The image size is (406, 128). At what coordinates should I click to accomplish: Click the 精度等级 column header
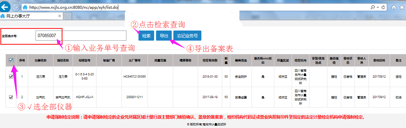point(185,60)
